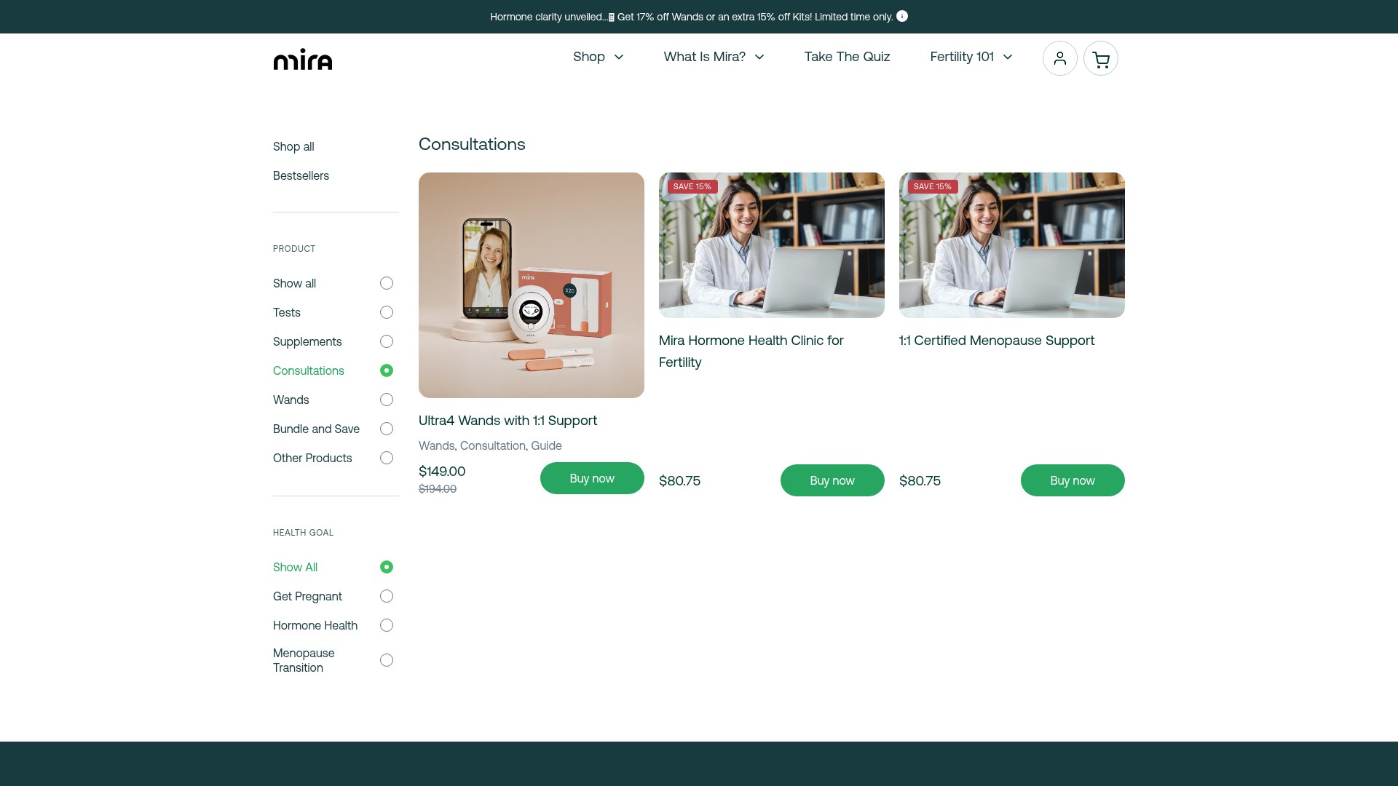1398x786 pixels.
Task: Click the promo banner text
Action: coord(691,17)
